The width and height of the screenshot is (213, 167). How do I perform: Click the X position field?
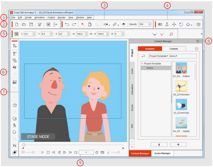(x=28, y=34)
